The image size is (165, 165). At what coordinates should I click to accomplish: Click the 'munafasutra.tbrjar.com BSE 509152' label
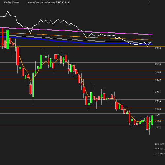point(49,2)
